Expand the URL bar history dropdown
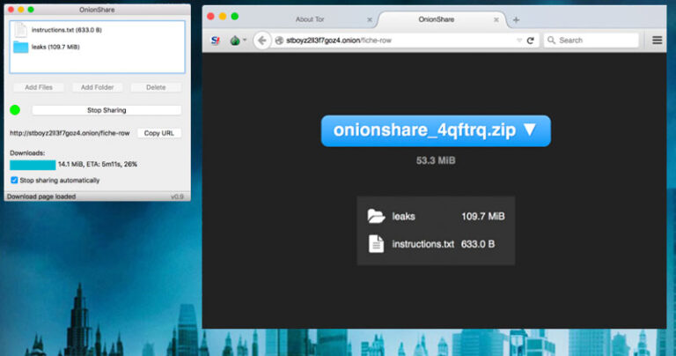 click(519, 41)
